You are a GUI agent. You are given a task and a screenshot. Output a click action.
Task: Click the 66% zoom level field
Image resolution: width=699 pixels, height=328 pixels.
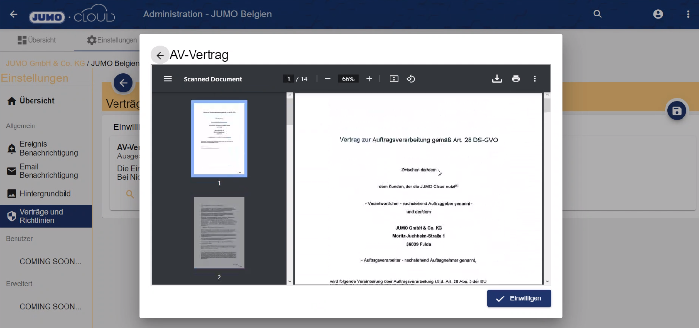(348, 79)
